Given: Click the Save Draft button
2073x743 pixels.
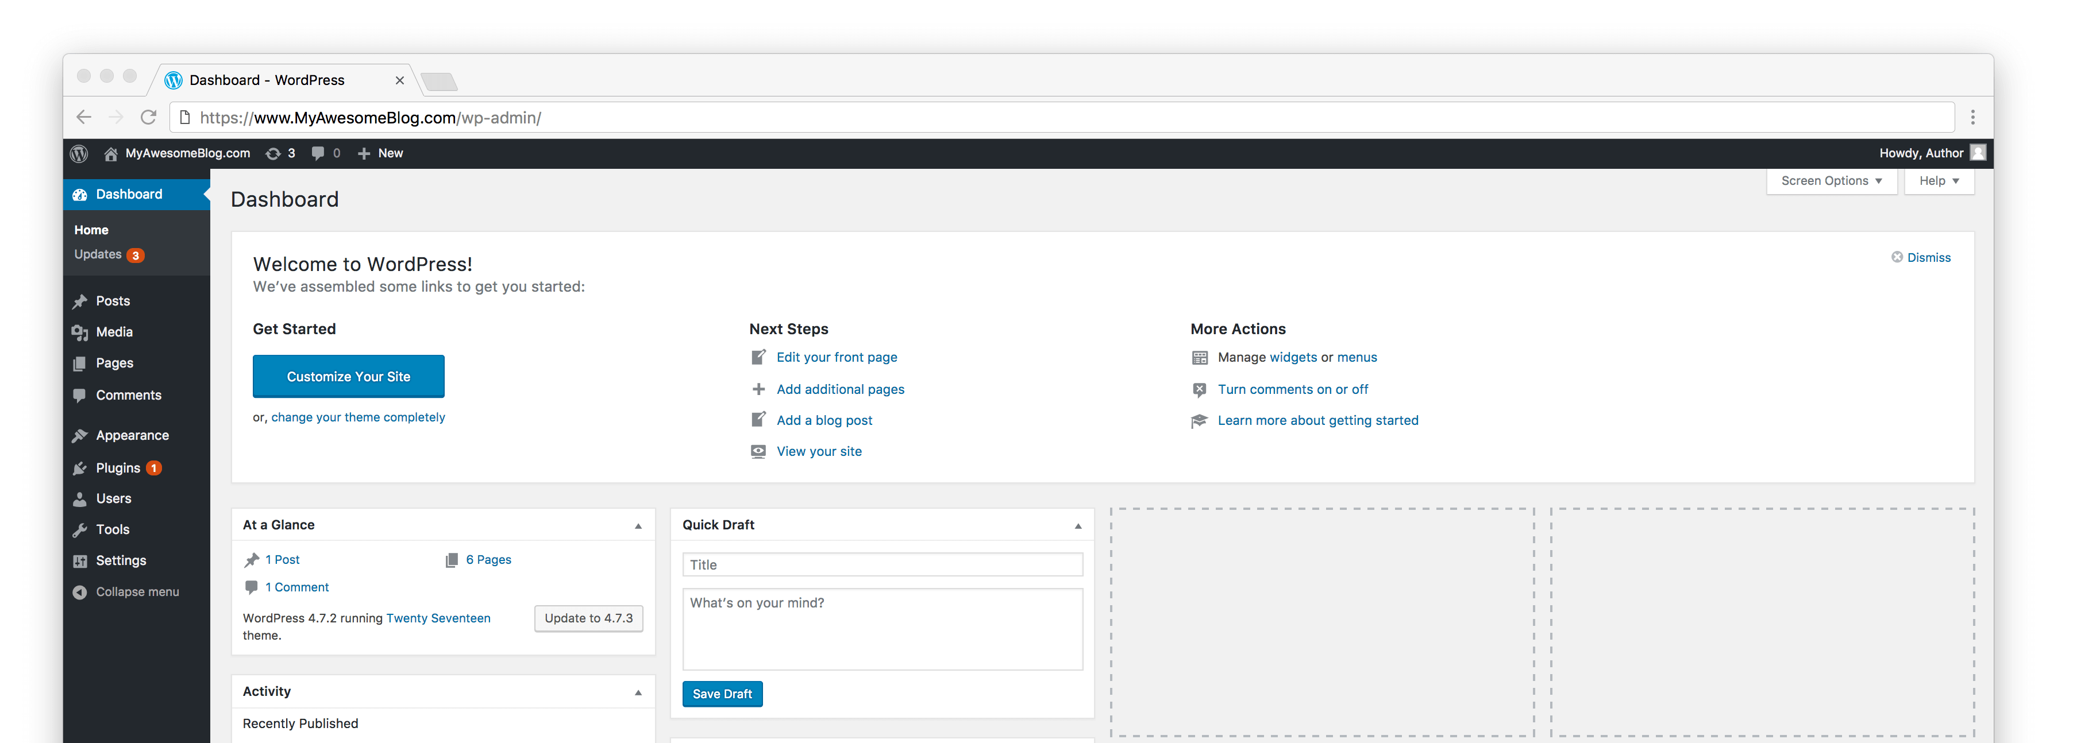Looking at the screenshot, I should coord(722,694).
